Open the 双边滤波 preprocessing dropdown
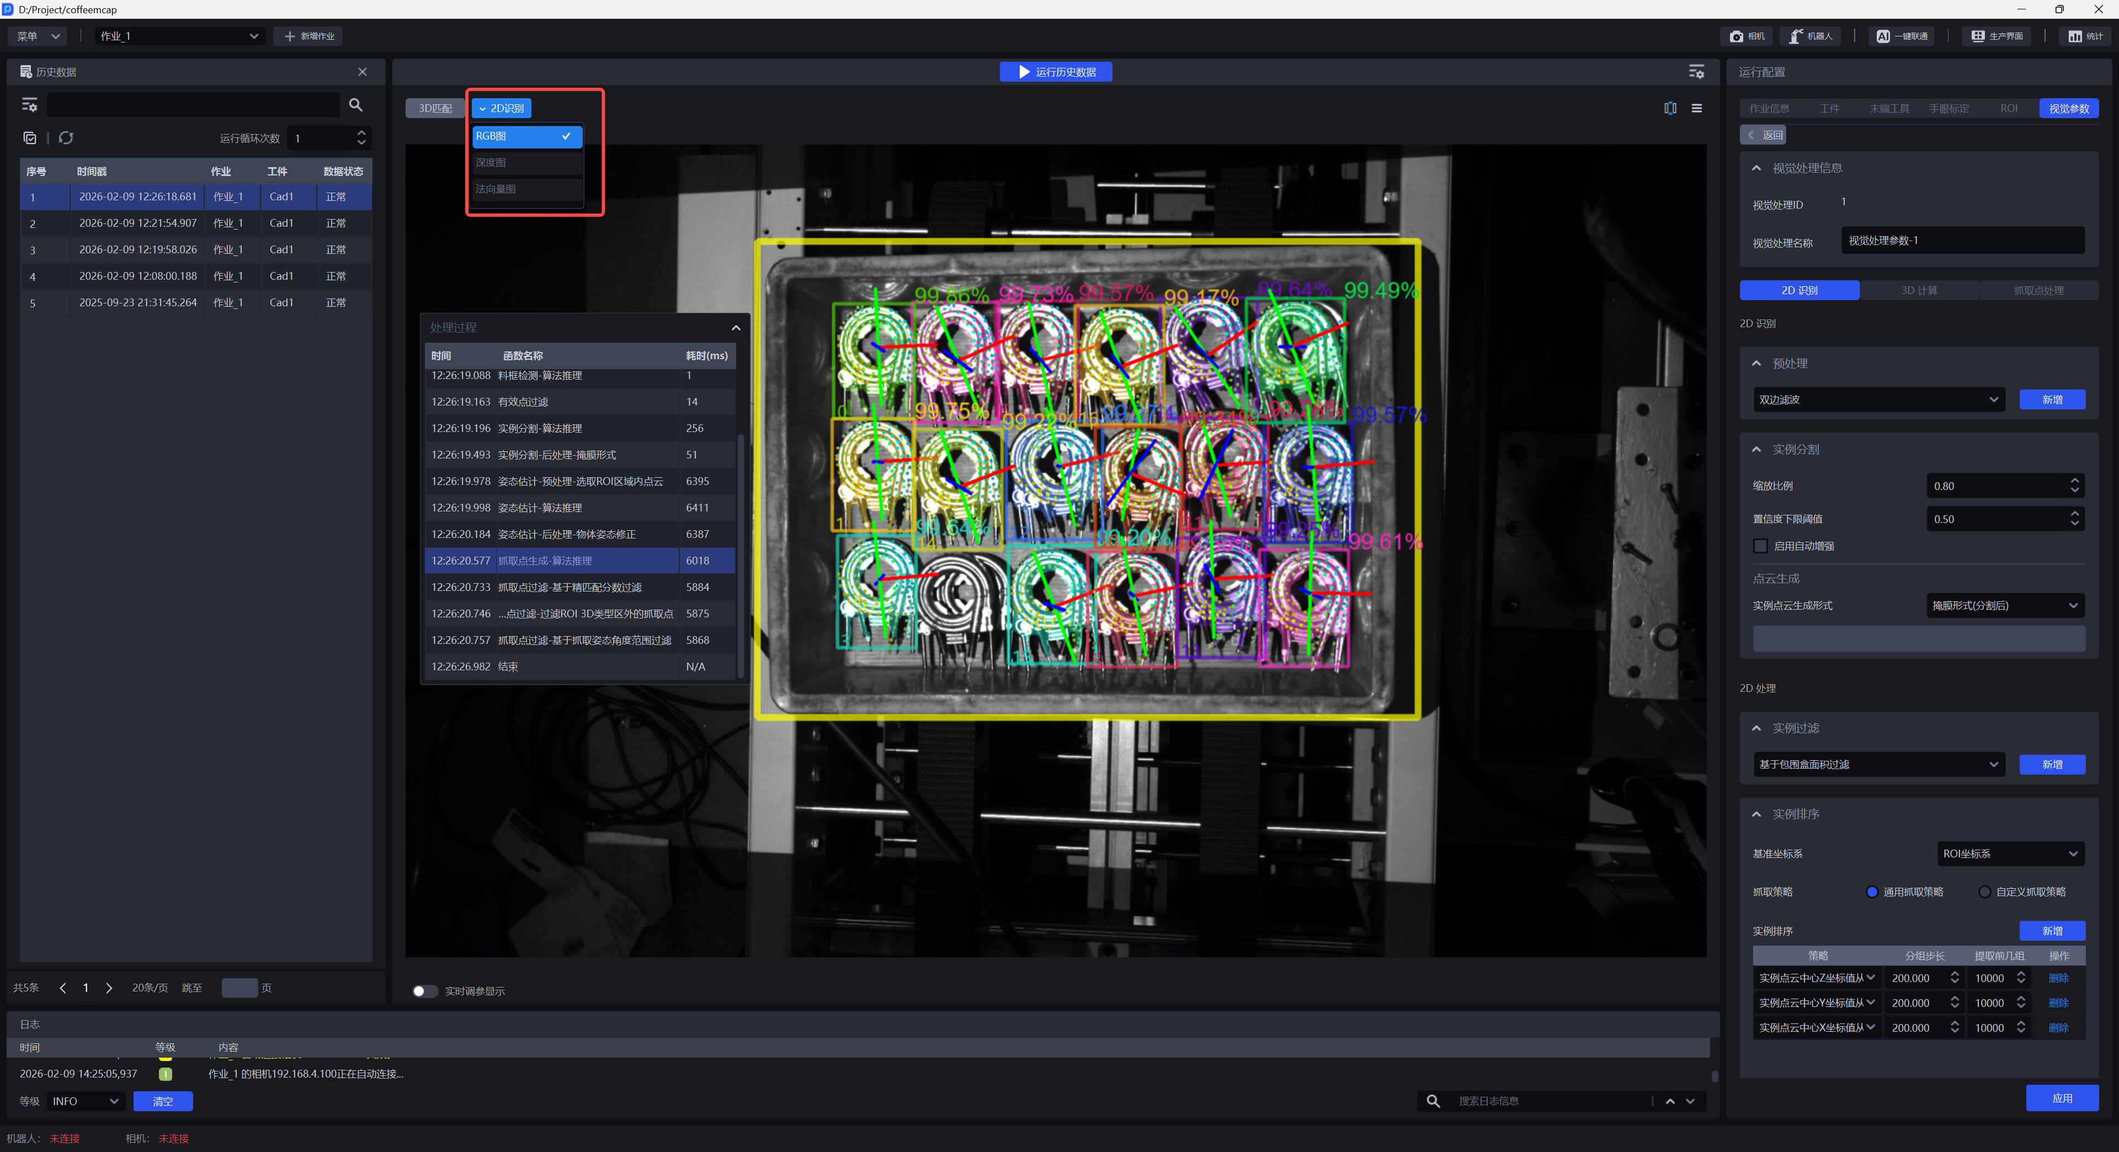The width and height of the screenshot is (2119, 1152). (x=1879, y=399)
